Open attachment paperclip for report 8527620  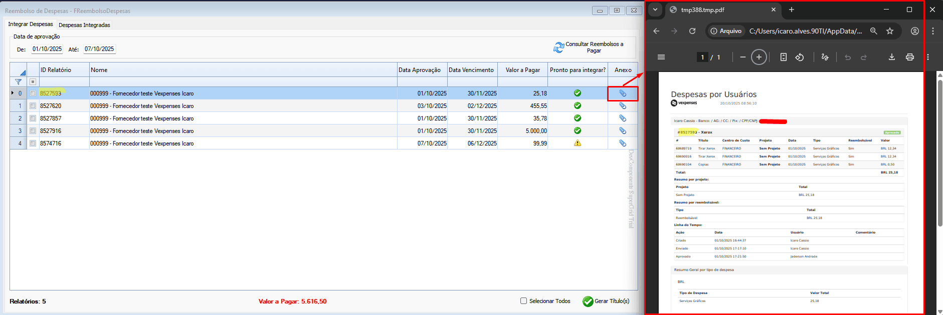pyautogui.click(x=622, y=106)
